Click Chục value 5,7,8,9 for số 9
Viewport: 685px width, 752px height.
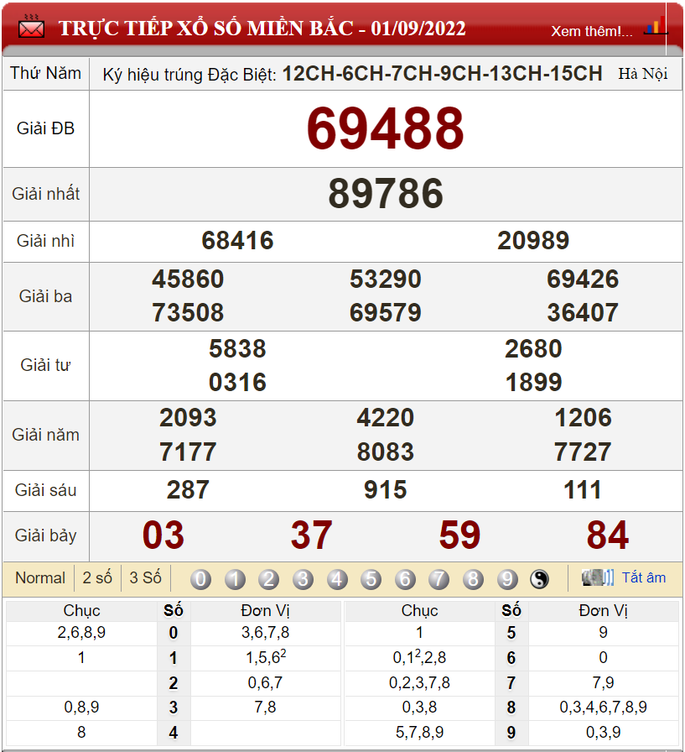pyautogui.click(x=419, y=733)
